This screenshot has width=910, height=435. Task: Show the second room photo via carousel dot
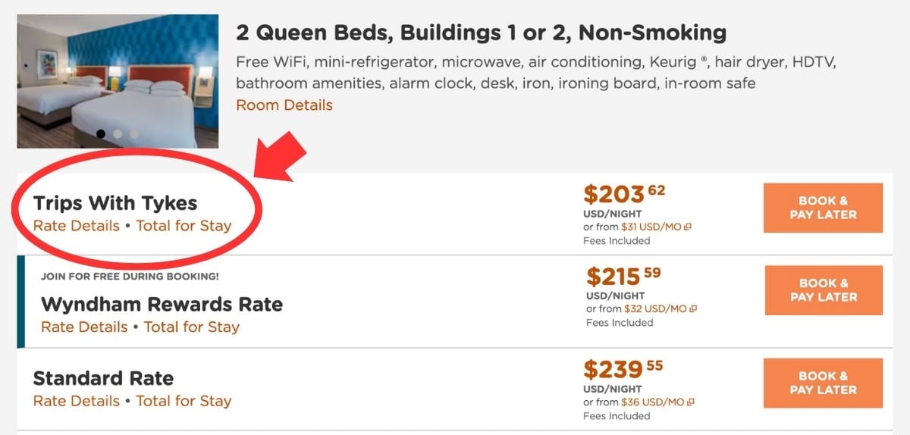point(118,134)
